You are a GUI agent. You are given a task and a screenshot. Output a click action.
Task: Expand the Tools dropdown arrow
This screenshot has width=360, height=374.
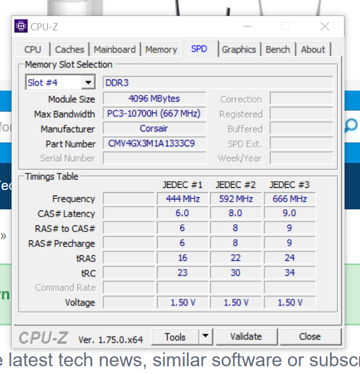[x=205, y=336]
